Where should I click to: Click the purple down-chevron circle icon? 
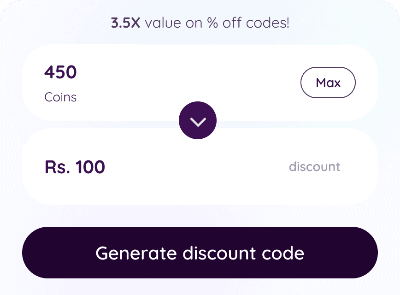point(198,120)
